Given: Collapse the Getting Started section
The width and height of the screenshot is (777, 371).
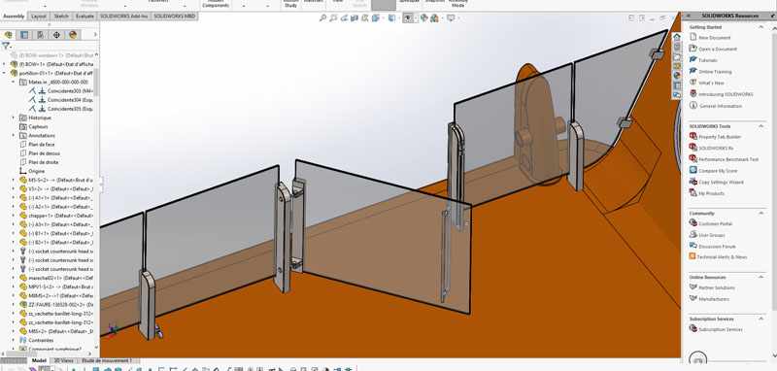Looking at the screenshot, I should pos(761,27).
